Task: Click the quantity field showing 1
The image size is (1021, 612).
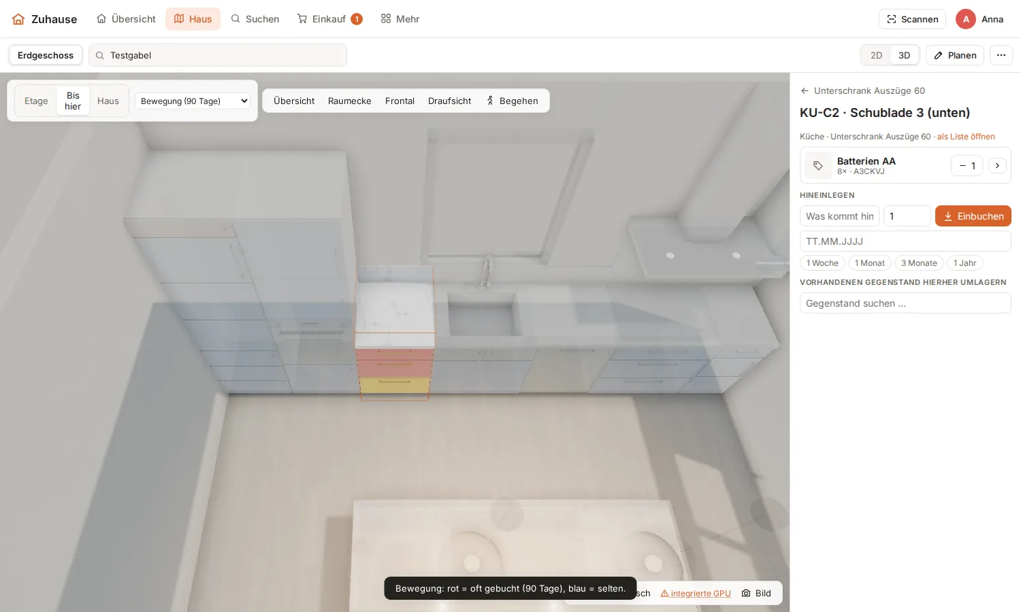Action: [907, 216]
